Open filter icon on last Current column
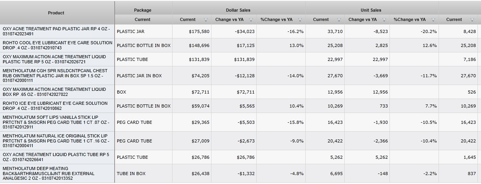Image resolution: width=481 pixels, height=184 pixels. point(472,20)
